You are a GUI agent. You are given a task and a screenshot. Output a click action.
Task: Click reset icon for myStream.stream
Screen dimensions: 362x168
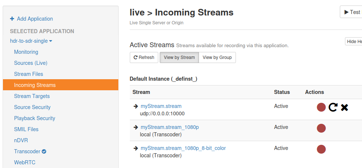[333, 107]
